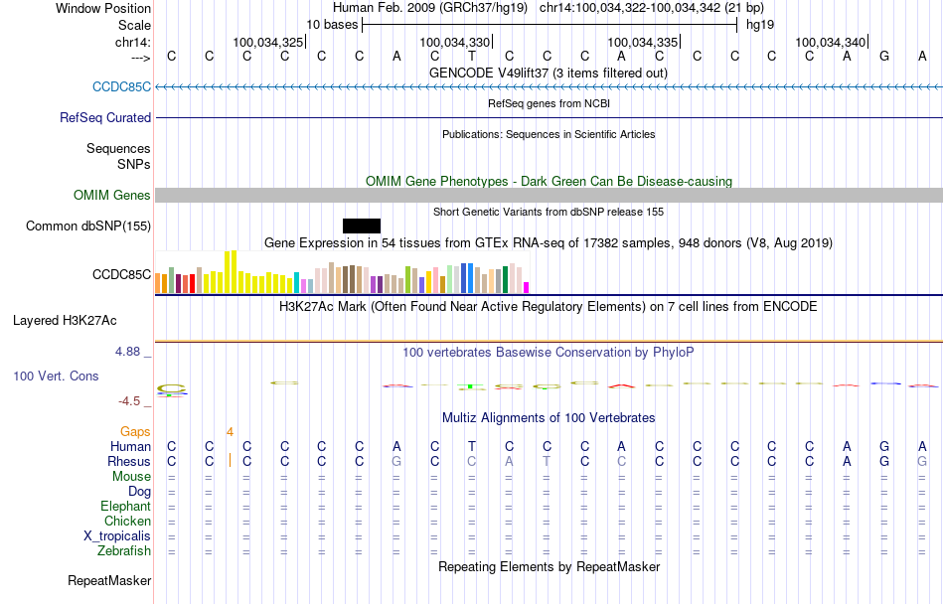944x604 pixels.
Task: Select the Rhesus species label
Action: [x=129, y=461]
